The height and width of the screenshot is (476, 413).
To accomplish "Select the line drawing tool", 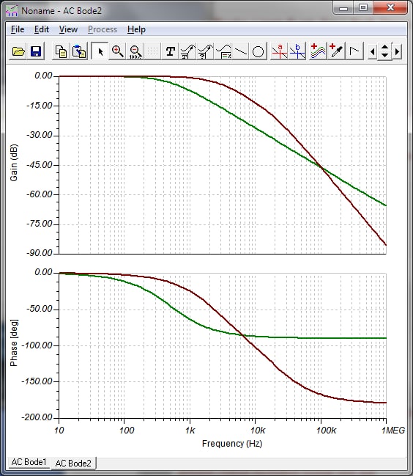I will [241, 51].
